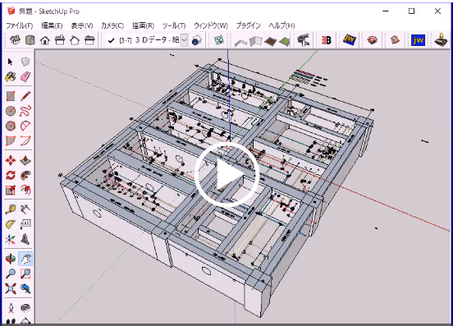The width and height of the screenshot is (453, 326).
Task: Select the Dimension tool
Action: pos(25,209)
